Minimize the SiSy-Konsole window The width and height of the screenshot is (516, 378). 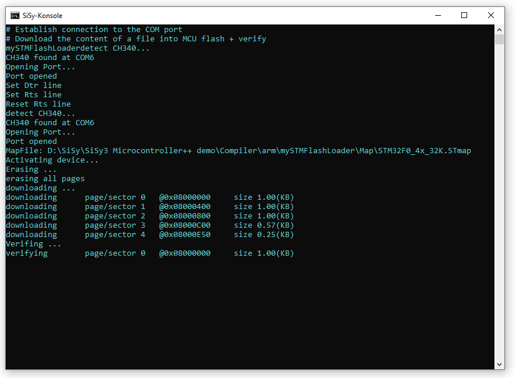[437, 16]
